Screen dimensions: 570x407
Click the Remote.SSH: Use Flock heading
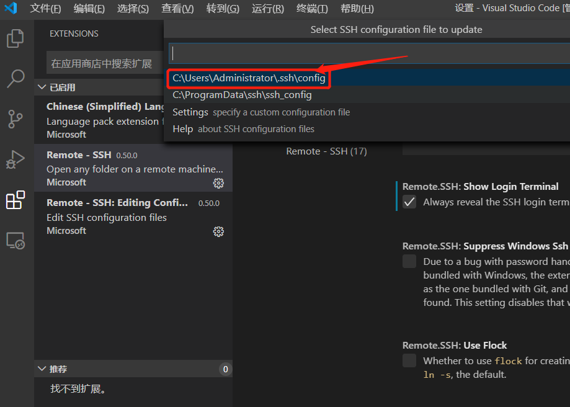coord(455,345)
